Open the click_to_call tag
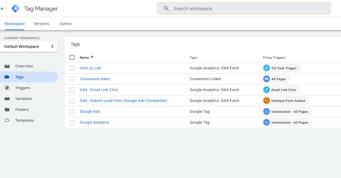 90,68
